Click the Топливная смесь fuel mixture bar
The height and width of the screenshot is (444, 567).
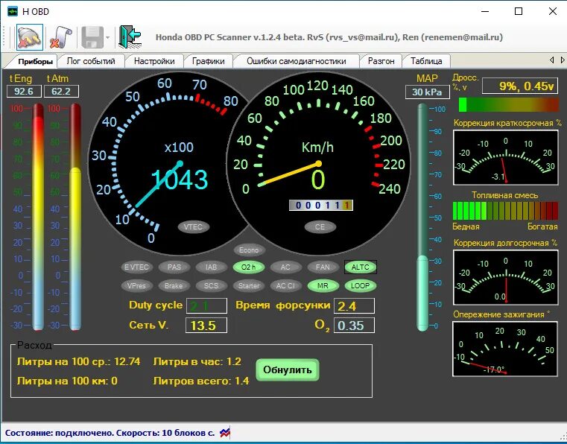coord(505,211)
